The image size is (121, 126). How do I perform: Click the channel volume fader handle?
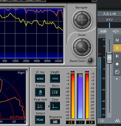coord(109,57)
